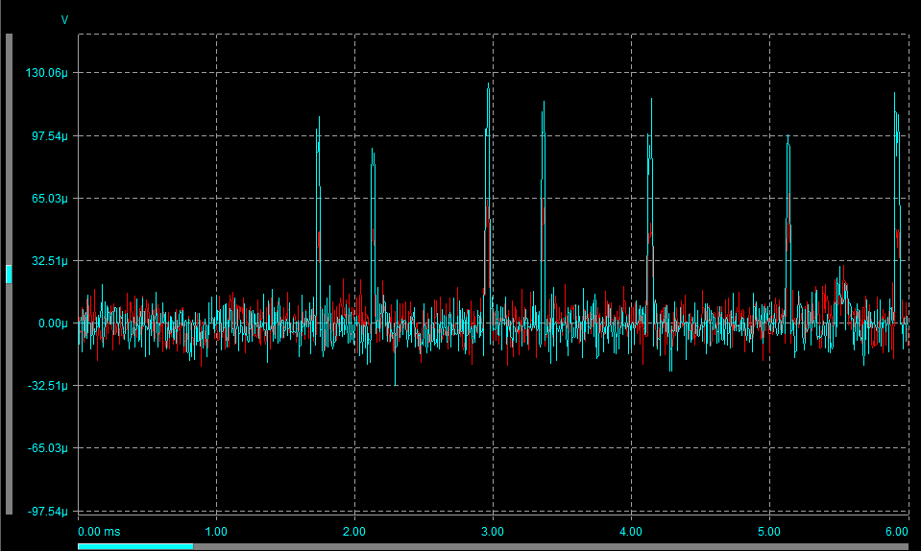The image size is (921, 551).
Task: Click the 32.51µ voltage axis label
Action: pyautogui.click(x=49, y=261)
